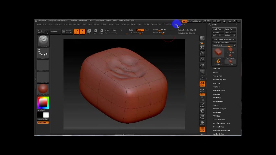Click the color picker square

coord(43,103)
